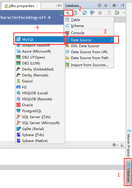Open the hidden tabs list dropdown

point(59,6)
